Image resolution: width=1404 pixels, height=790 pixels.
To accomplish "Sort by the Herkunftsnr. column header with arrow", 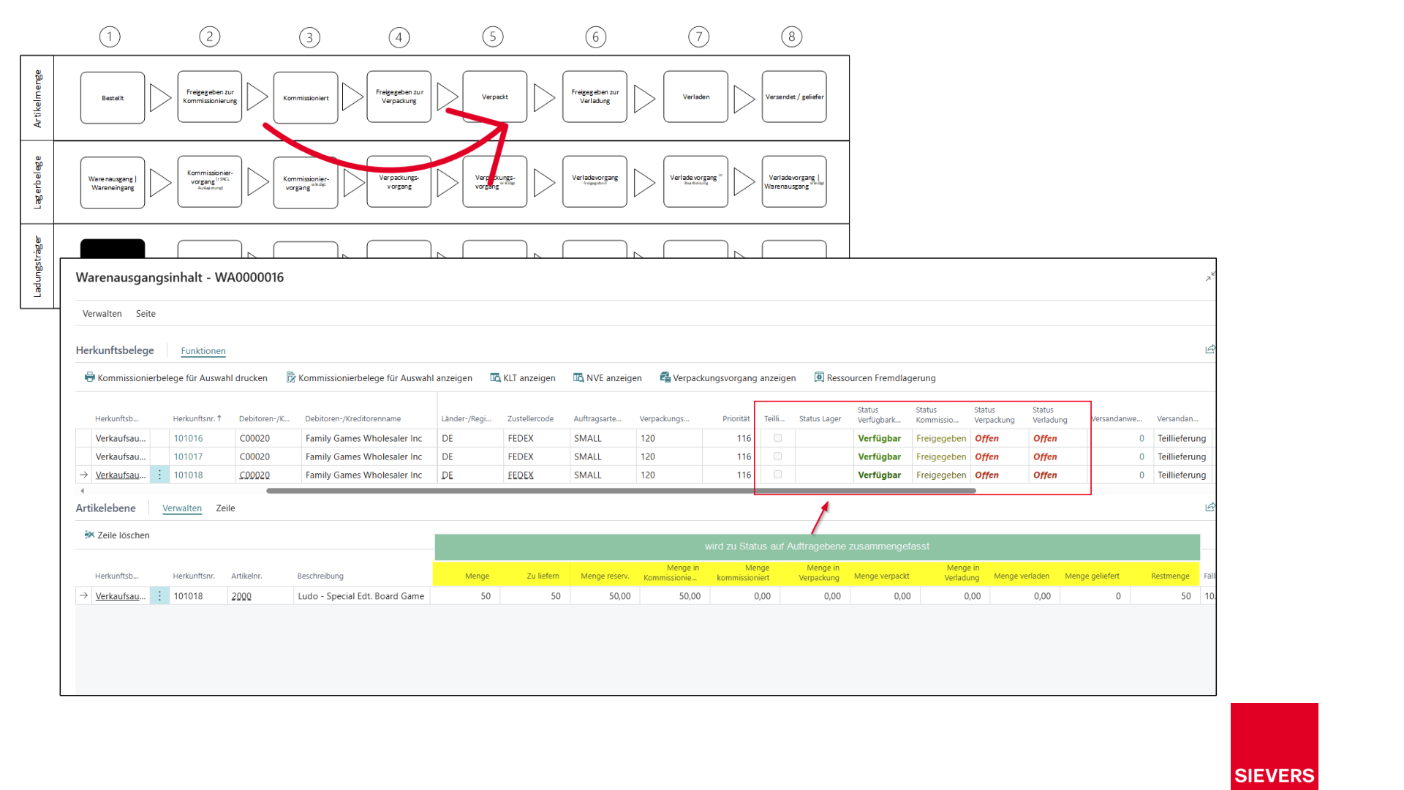I will click(x=197, y=418).
